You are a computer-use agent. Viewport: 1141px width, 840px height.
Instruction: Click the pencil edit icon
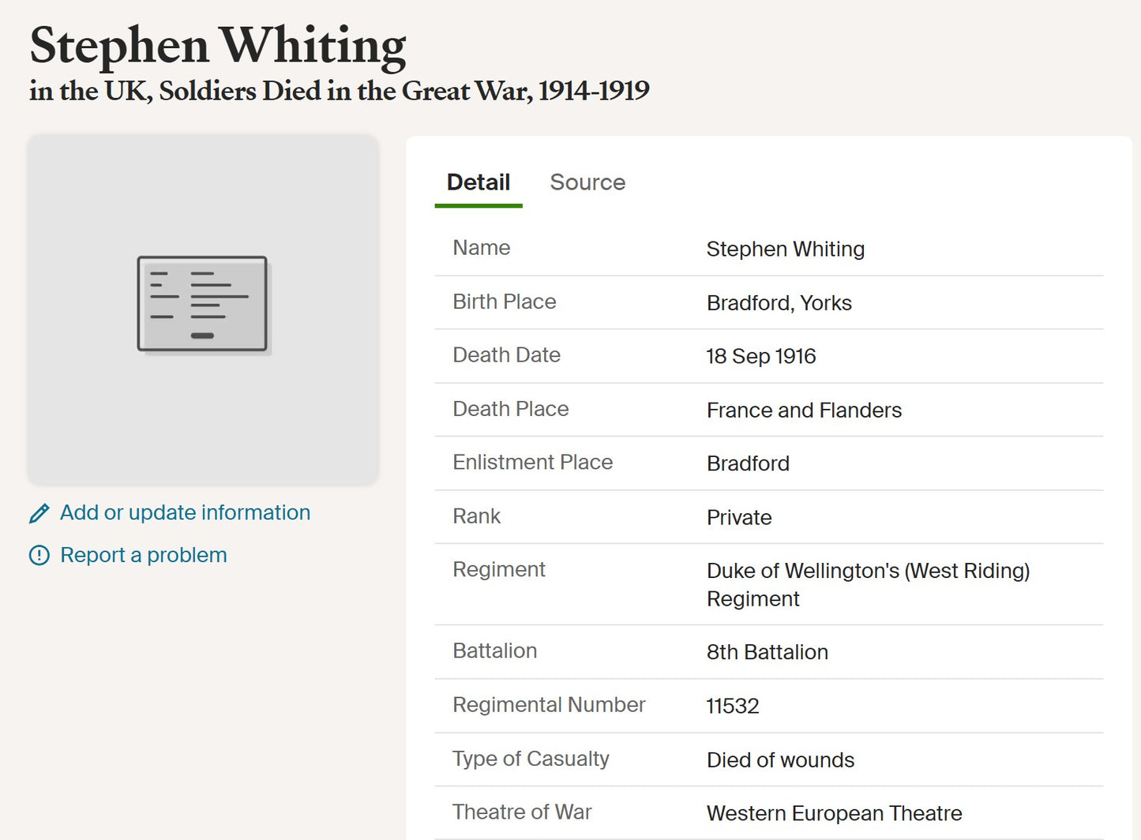[39, 514]
